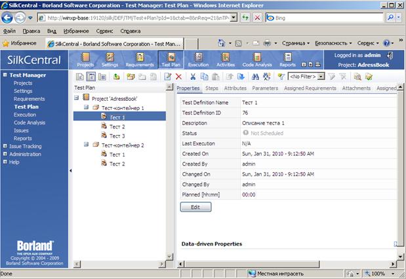This screenshot has width=406, height=279.
Task: Click the horizontal scrollbar under properties pane
Action: coord(252,264)
